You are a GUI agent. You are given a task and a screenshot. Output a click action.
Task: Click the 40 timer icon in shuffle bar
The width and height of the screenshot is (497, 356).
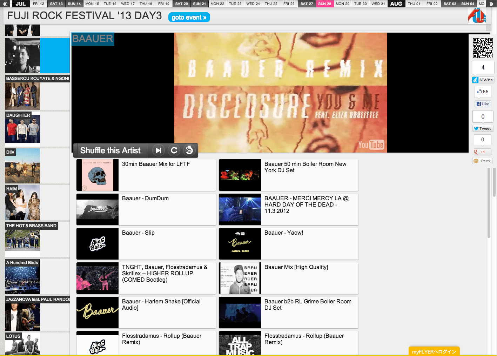(189, 150)
